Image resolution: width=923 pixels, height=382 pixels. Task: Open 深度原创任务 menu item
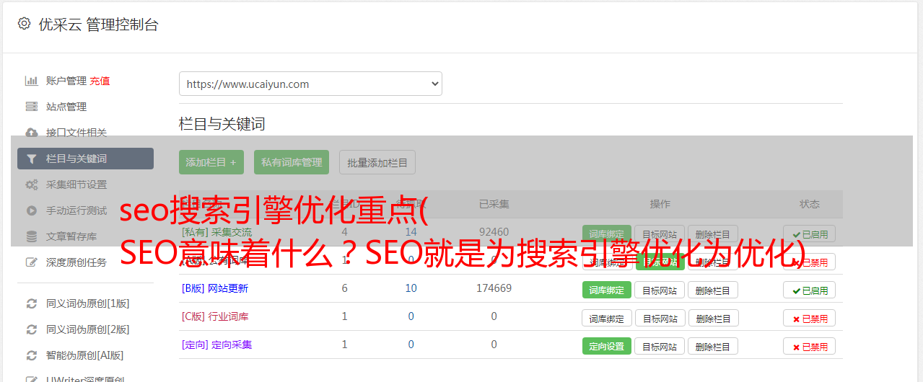click(x=76, y=262)
